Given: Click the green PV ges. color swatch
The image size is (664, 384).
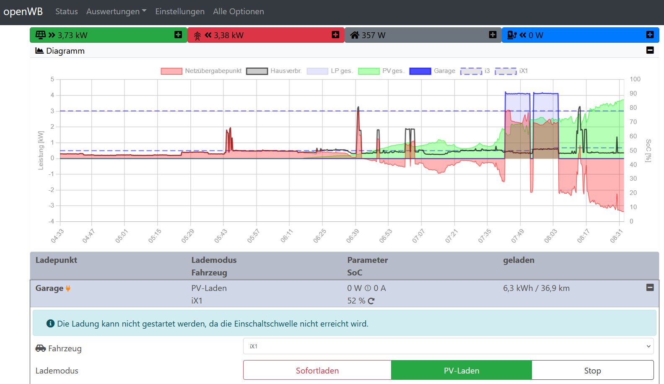Looking at the screenshot, I should 369,71.
